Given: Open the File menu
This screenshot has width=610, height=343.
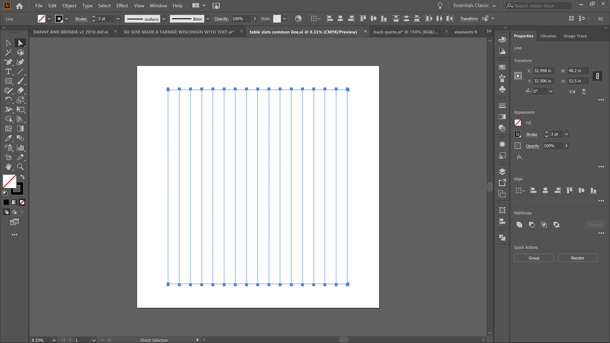Looking at the screenshot, I should click(39, 6).
